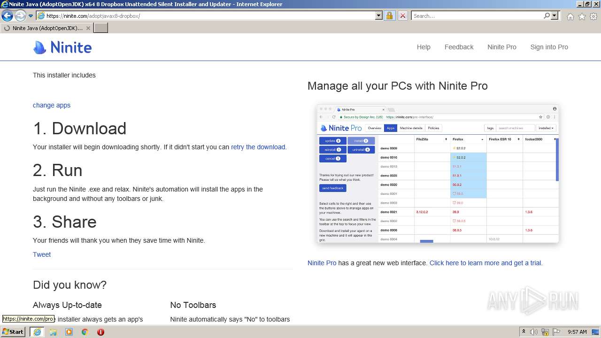The height and width of the screenshot is (338, 601).
Task: Click the security lock icon
Action: [x=389, y=15]
